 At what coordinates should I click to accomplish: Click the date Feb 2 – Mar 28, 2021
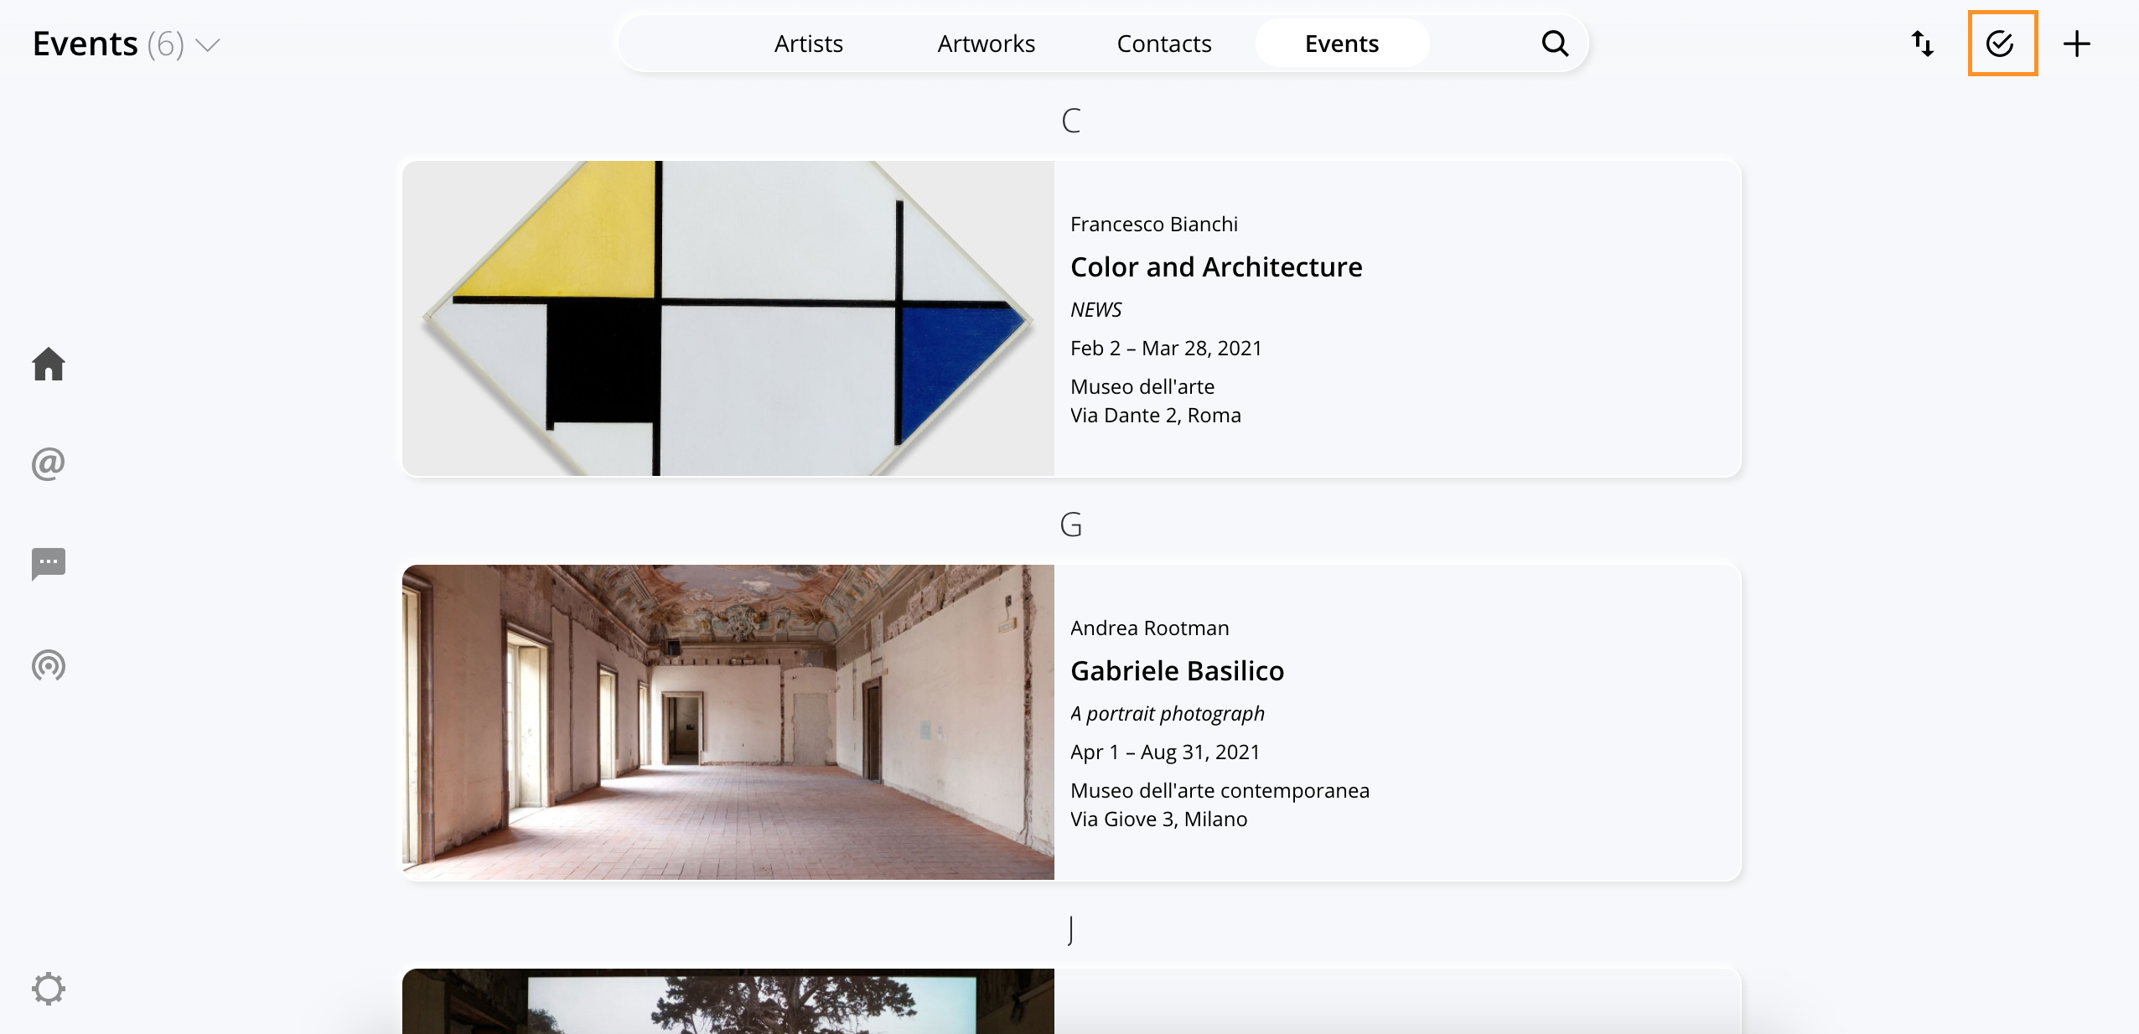(1166, 348)
